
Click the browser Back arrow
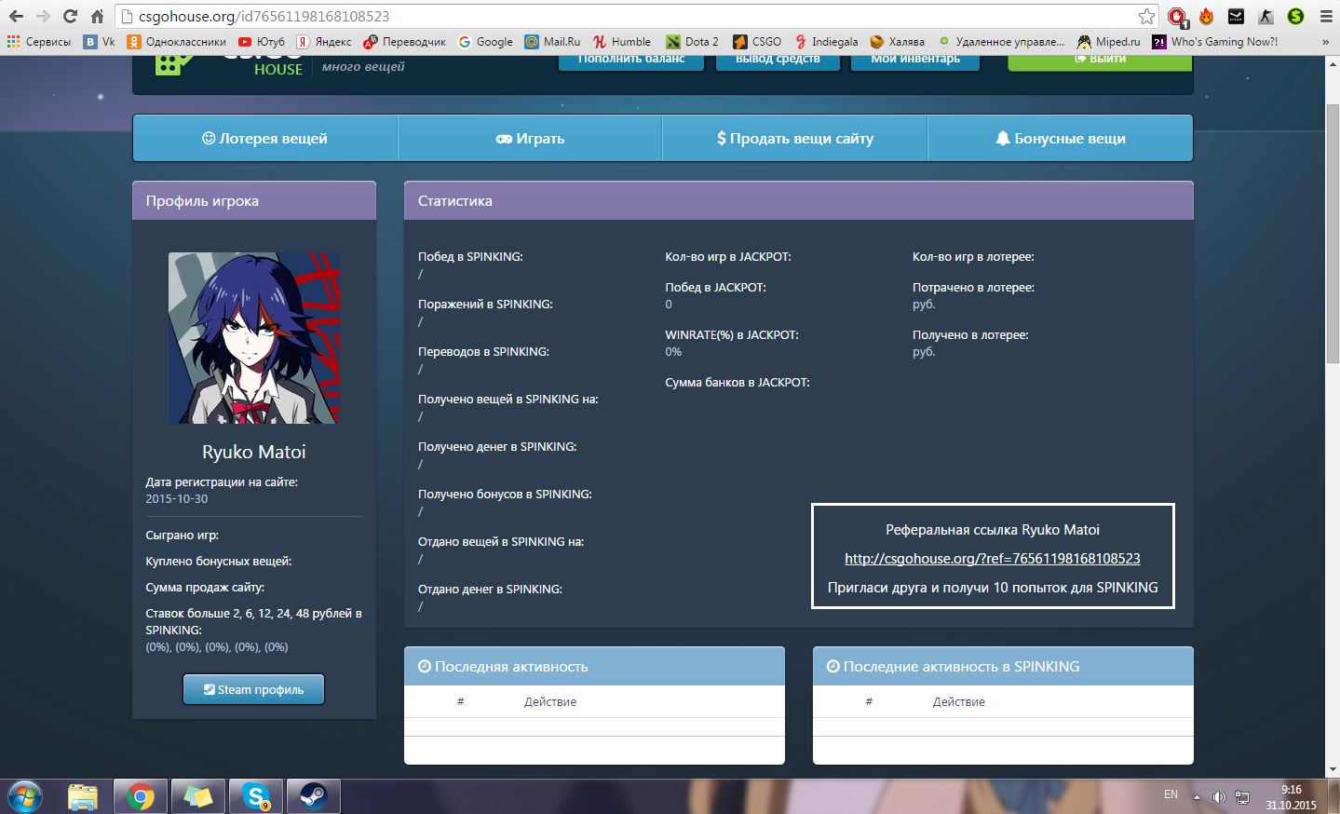pyautogui.click(x=16, y=16)
